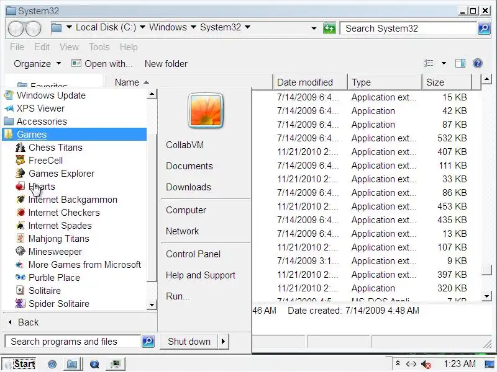Click the Explorer folder taskbar icon

(x=72, y=365)
